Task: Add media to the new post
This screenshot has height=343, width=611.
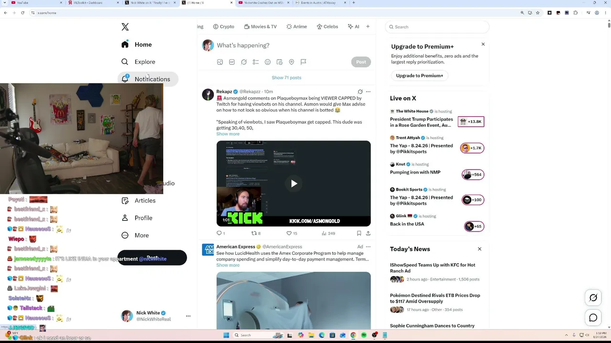Action: 220,62
